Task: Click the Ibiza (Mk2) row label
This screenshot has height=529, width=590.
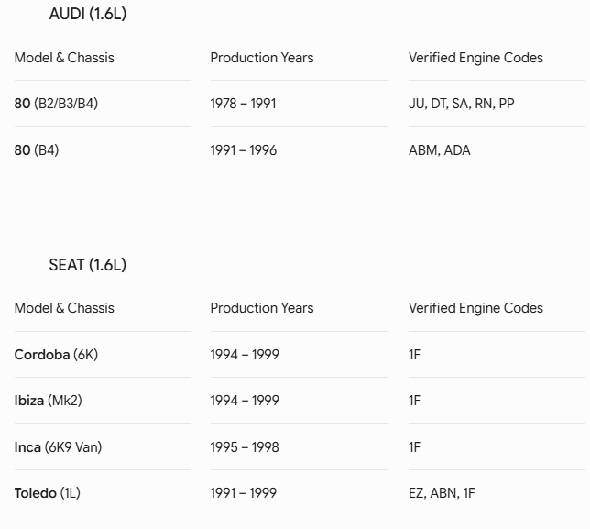Action: [x=49, y=401]
